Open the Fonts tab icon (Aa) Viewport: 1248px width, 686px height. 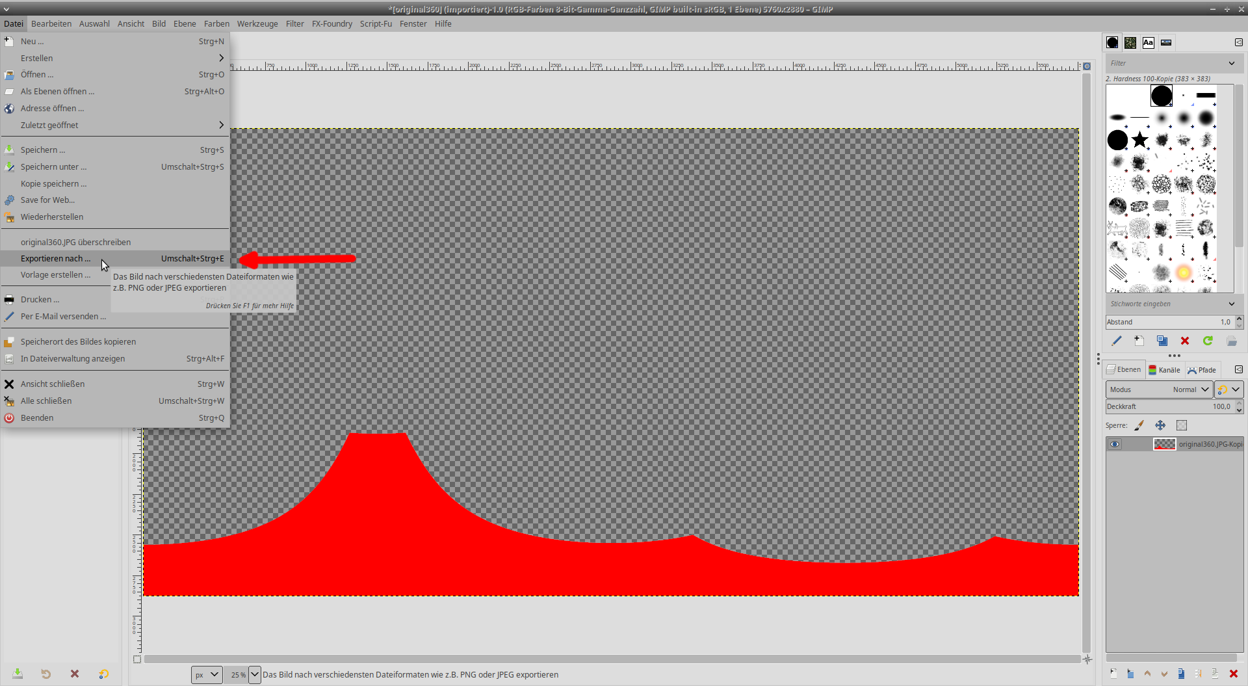(1149, 43)
